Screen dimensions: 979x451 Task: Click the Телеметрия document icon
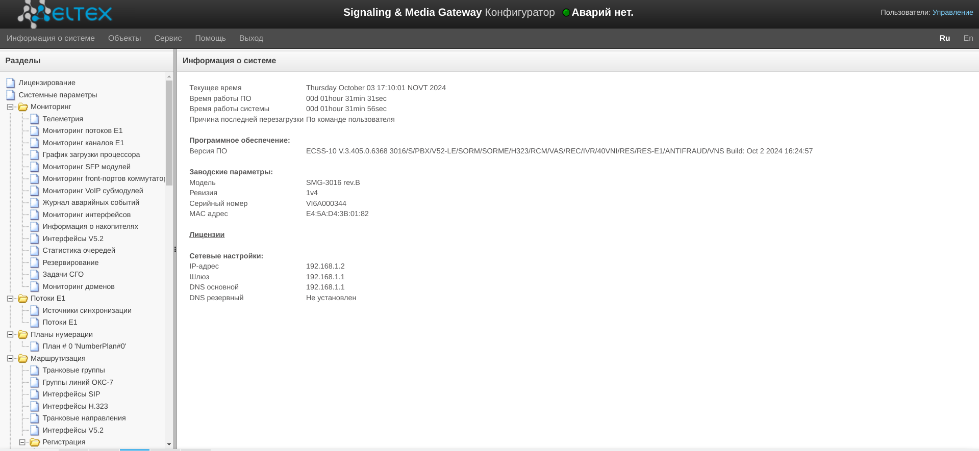pyautogui.click(x=35, y=119)
